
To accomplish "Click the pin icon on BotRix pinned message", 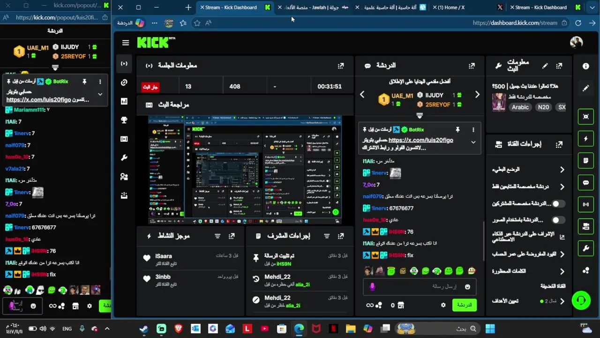I will coord(457,130).
